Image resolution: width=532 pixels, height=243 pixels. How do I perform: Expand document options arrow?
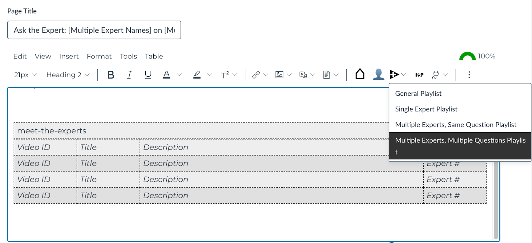click(336, 75)
